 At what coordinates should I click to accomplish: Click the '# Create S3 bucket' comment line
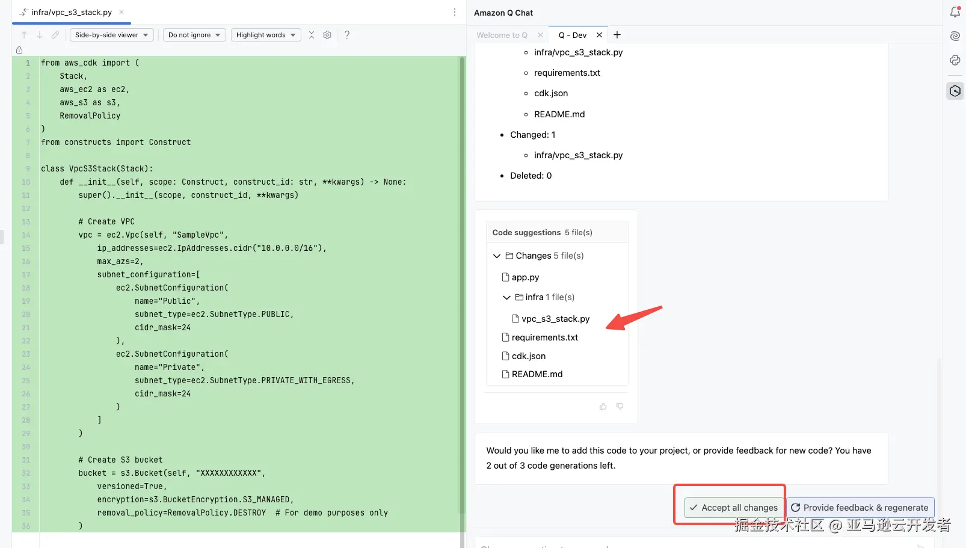pyautogui.click(x=120, y=460)
